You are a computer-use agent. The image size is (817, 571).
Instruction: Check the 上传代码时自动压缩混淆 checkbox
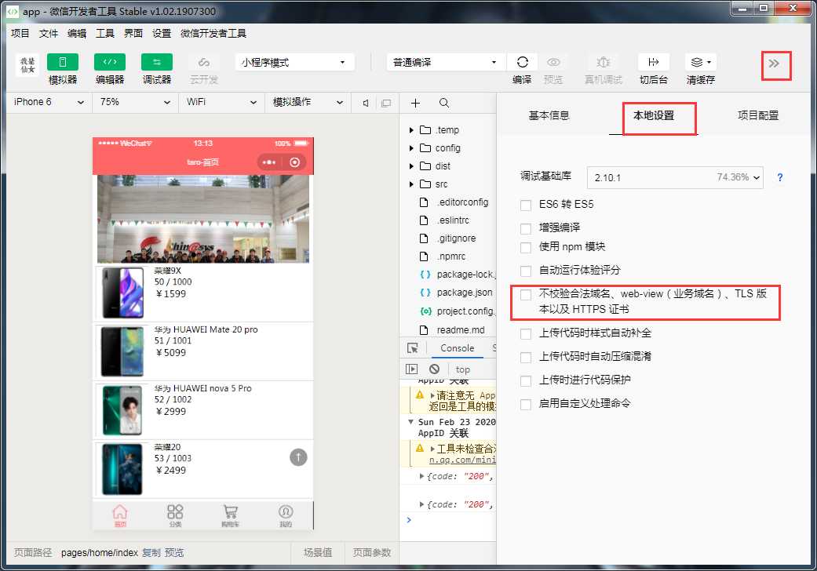point(526,358)
